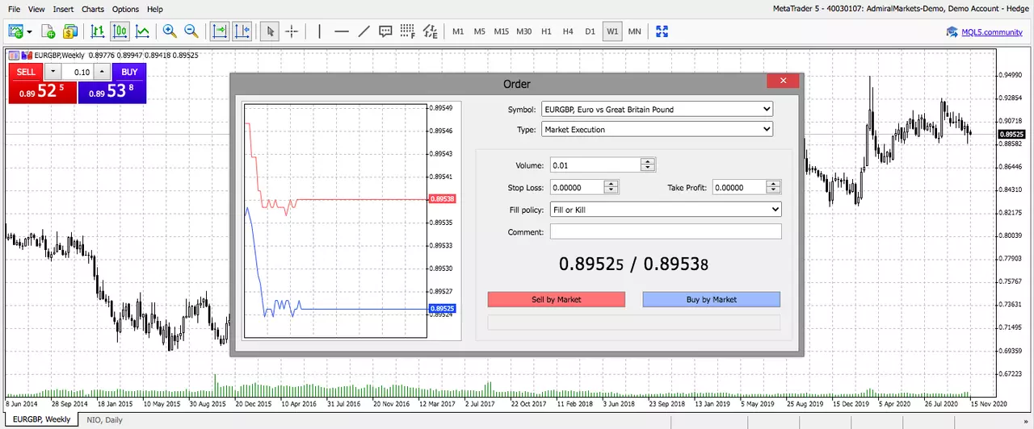Open the Options menu

(125, 9)
